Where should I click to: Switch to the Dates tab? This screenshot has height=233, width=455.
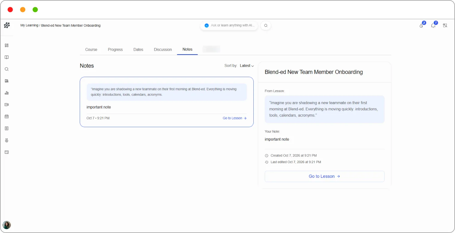click(x=138, y=49)
